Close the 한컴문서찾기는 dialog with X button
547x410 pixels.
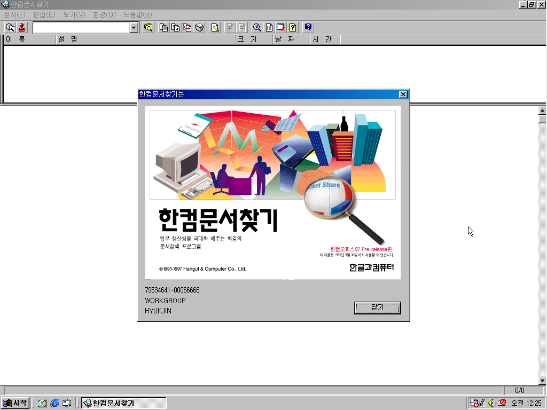click(x=403, y=94)
